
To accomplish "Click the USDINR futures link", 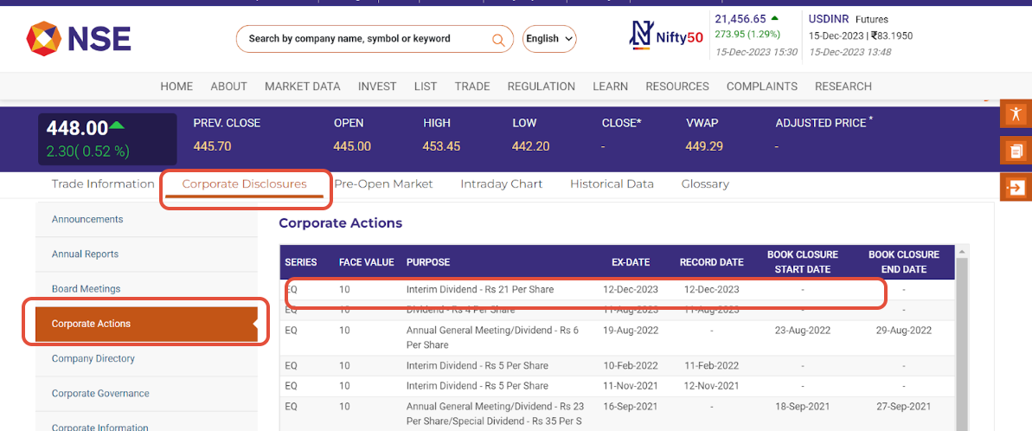I will pos(830,19).
